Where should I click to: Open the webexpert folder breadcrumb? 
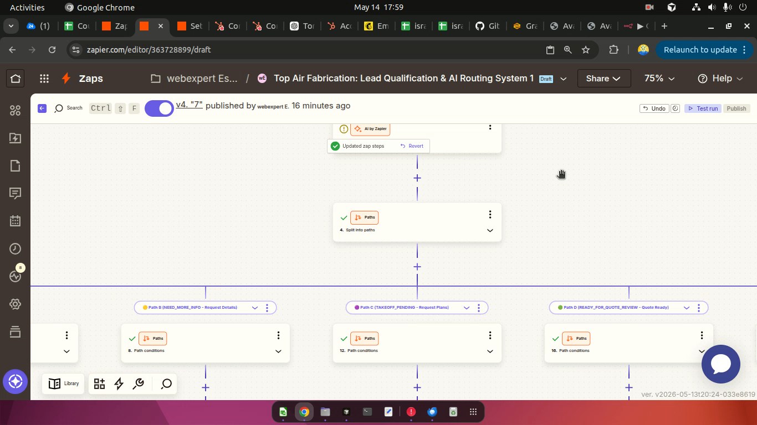(x=195, y=79)
